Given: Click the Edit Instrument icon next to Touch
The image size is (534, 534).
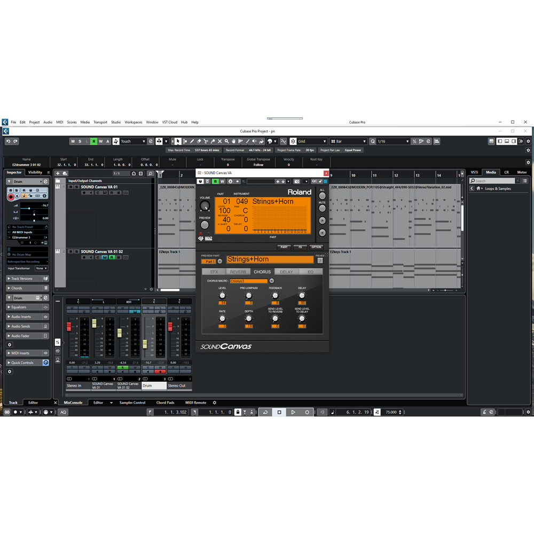Looking at the screenshot, I should click(151, 142).
